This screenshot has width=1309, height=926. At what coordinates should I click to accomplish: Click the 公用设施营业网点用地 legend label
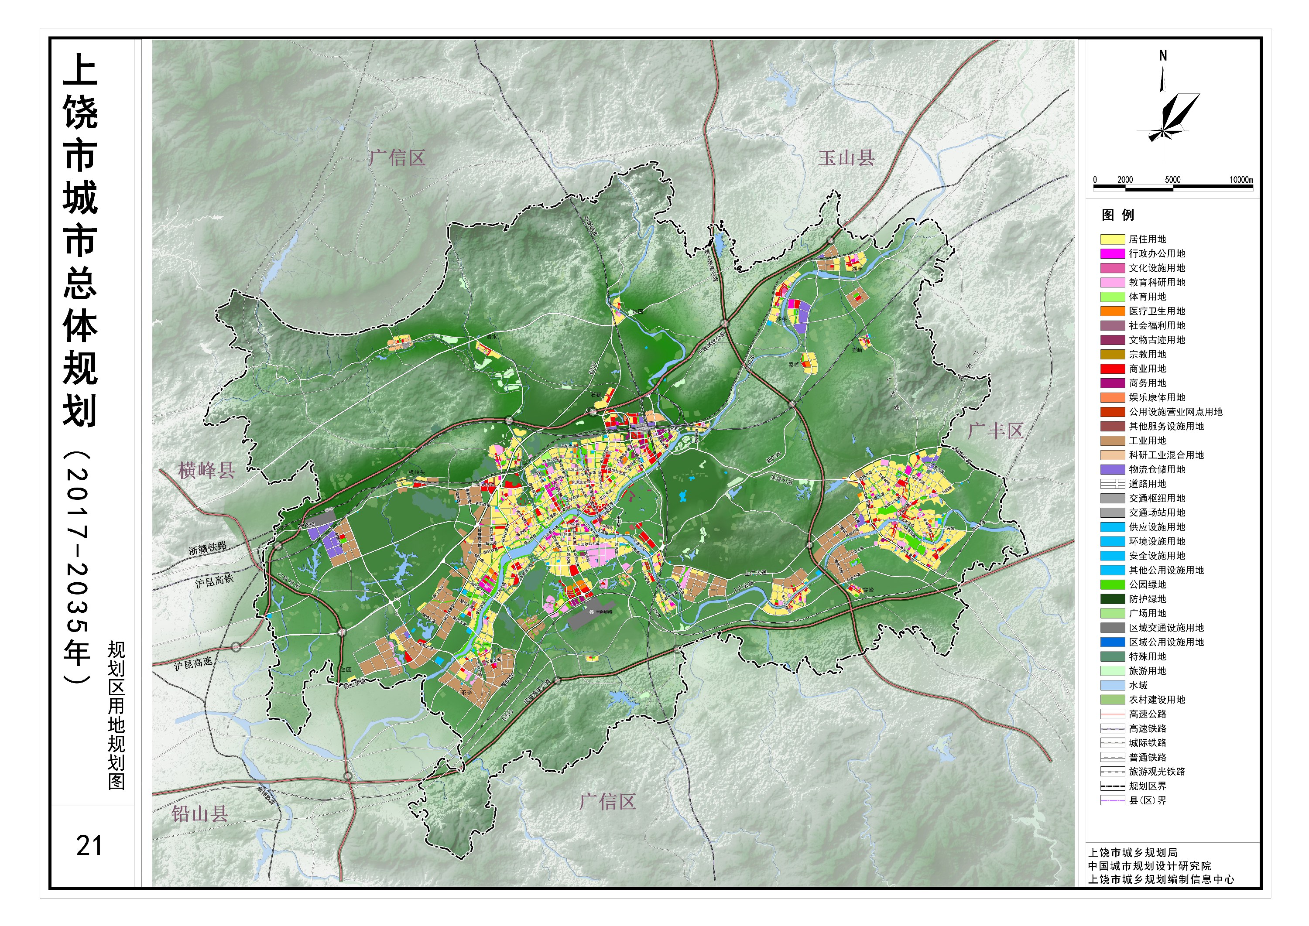click(1175, 412)
